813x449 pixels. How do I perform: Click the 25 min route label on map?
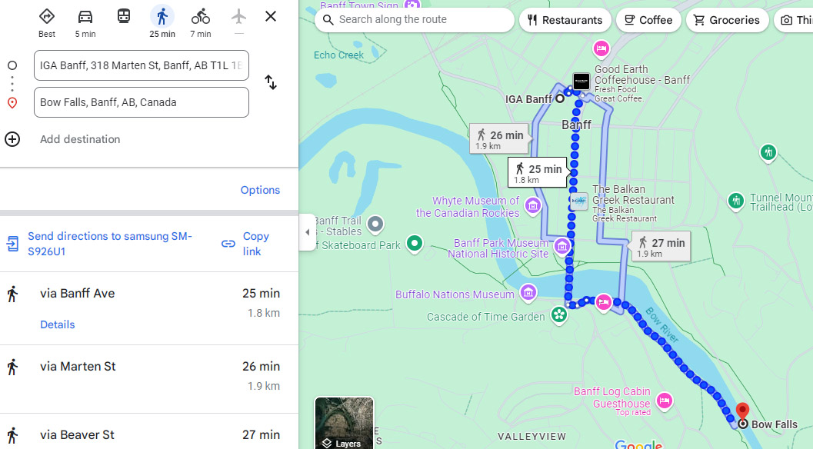click(x=538, y=172)
